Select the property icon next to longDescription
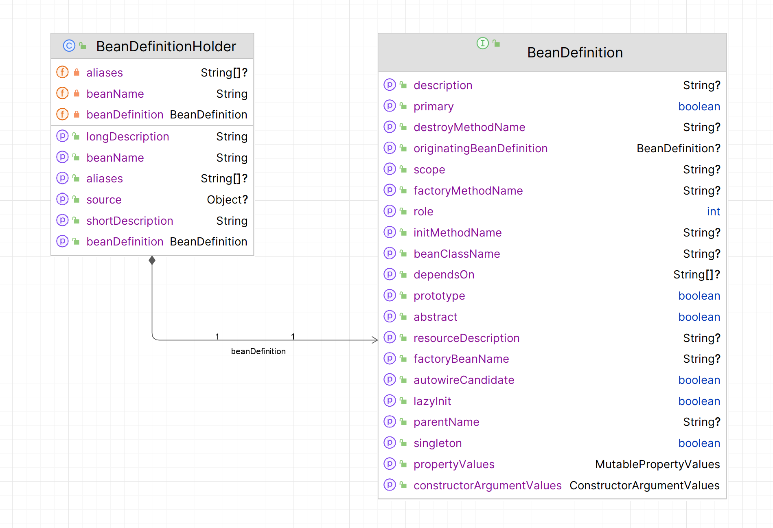 coord(62,136)
